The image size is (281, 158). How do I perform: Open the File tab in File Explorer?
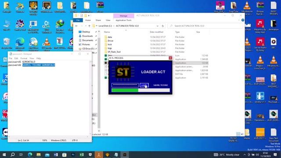pyautogui.click(x=78, y=20)
